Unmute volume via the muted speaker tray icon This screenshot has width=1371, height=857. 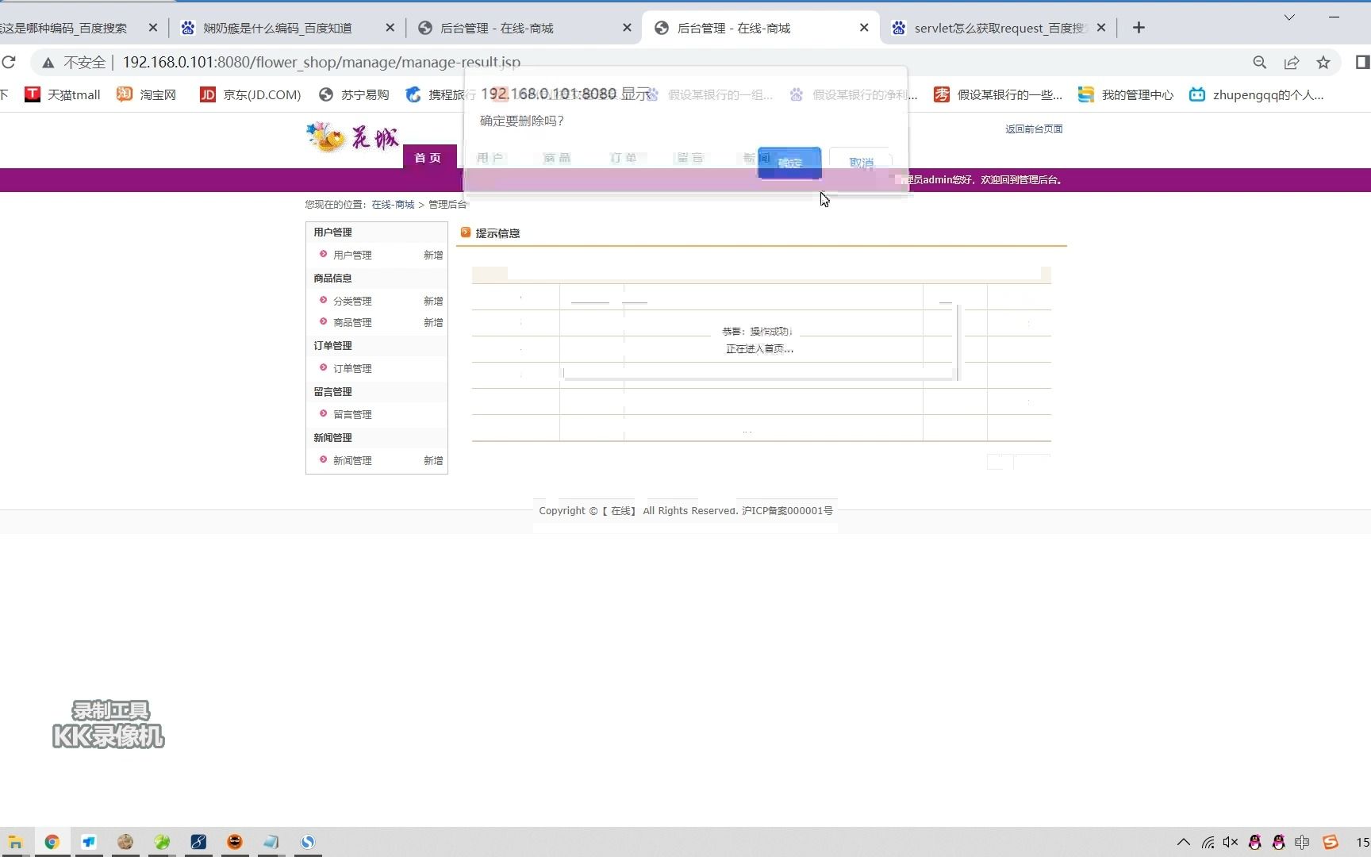click(1231, 842)
